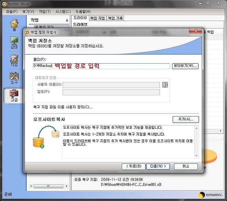Click the Symantec logo in the status bar
The height and width of the screenshot is (201, 227).
click(x=210, y=195)
